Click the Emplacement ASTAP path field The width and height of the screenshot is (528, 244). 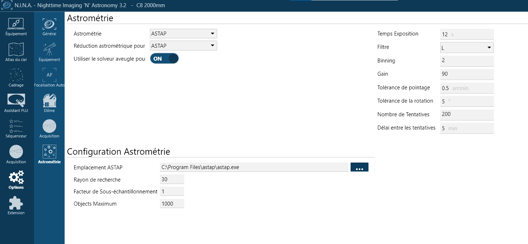point(254,167)
